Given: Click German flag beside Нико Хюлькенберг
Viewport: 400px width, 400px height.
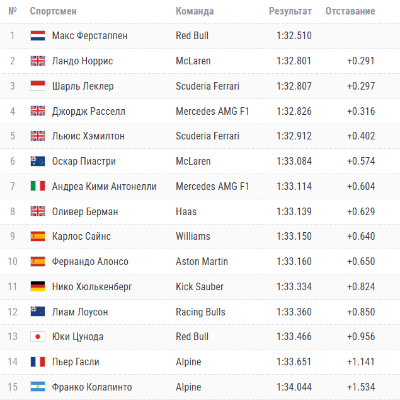Looking at the screenshot, I should click(37, 286).
